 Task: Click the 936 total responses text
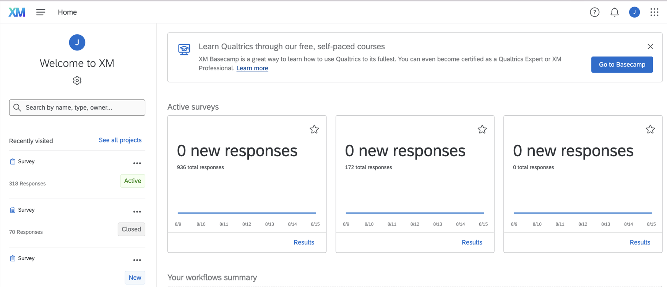[200, 167]
